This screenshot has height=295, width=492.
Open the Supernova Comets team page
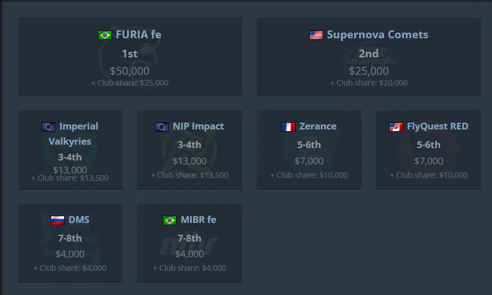(x=378, y=34)
